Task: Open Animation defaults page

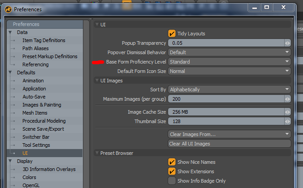Action: click(x=33, y=81)
